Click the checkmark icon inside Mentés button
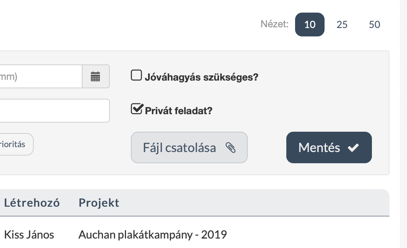The width and height of the screenshot is (407, 248). click(x=354, y=147)
